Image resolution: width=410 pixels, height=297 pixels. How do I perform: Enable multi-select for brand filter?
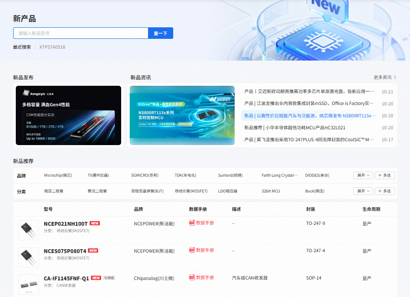(384, 175)
